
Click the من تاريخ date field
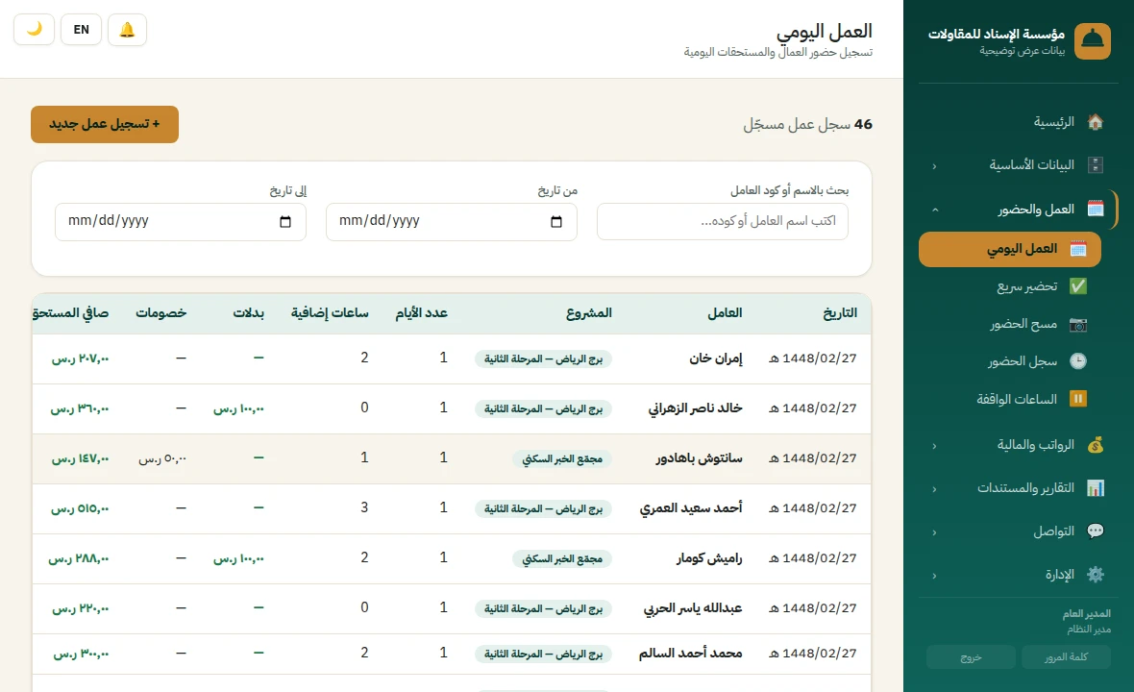(452, 221)
